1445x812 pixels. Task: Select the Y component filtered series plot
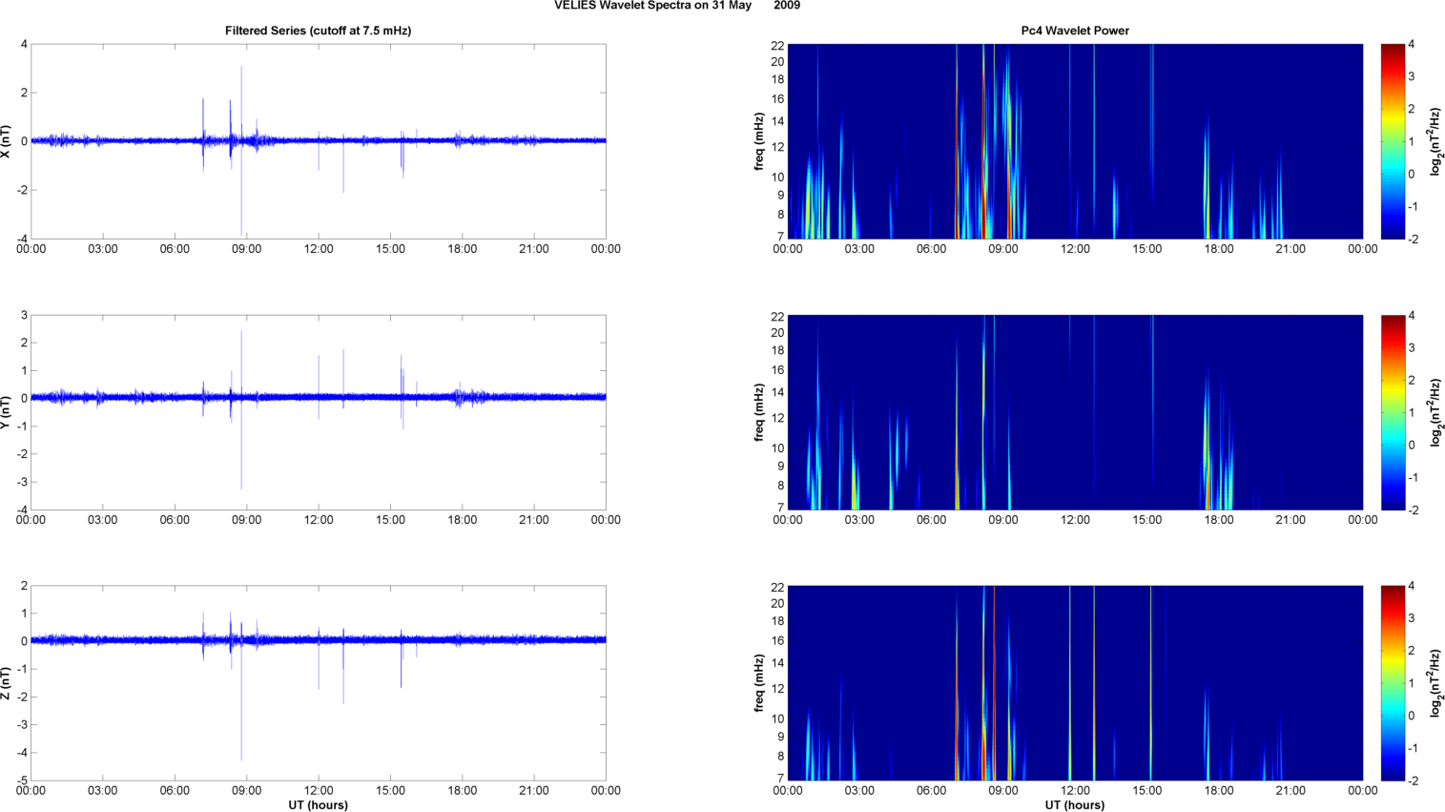[x=318, y=412]
